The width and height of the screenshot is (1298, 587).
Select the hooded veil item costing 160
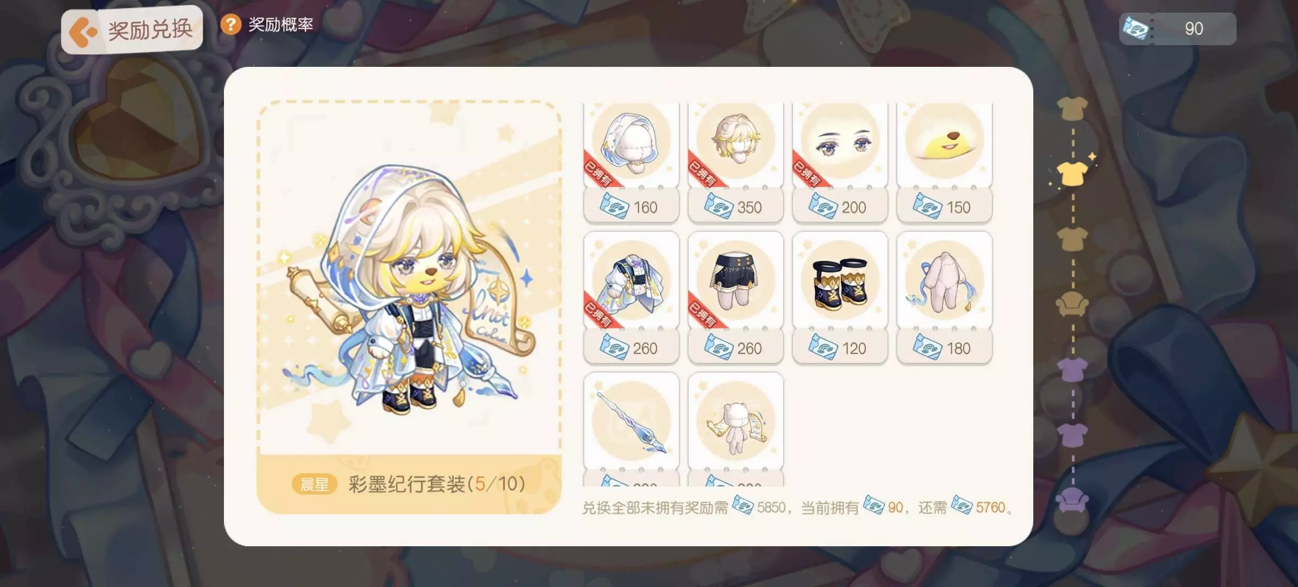coord(631,163)
